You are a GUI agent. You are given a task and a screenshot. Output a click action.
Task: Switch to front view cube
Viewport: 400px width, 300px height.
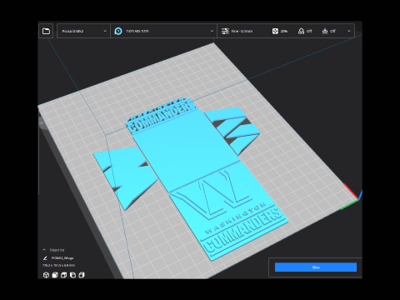tap(55, 275)
